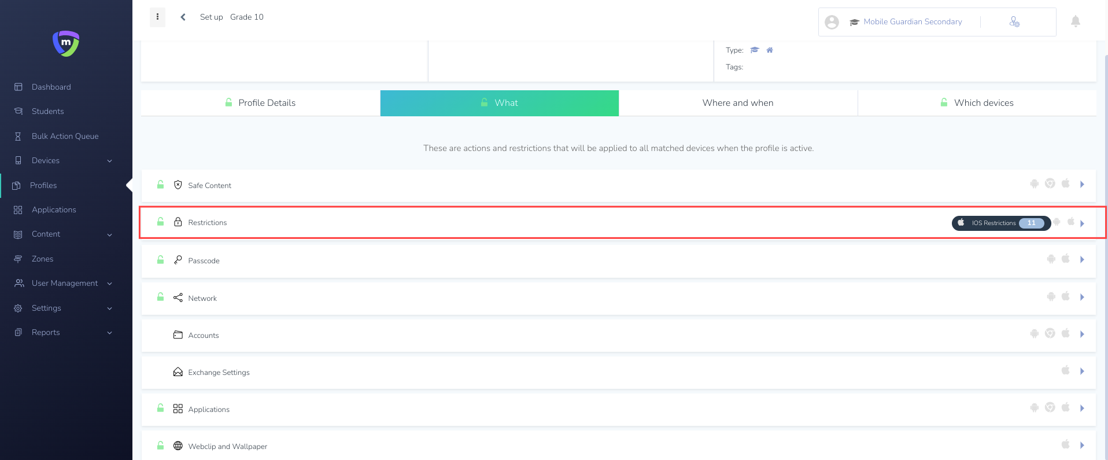This screenshot has width=1108, height=460.
Task: Click the Accounts folder icon
Action: pyautogui.click(x=178, y=334)
